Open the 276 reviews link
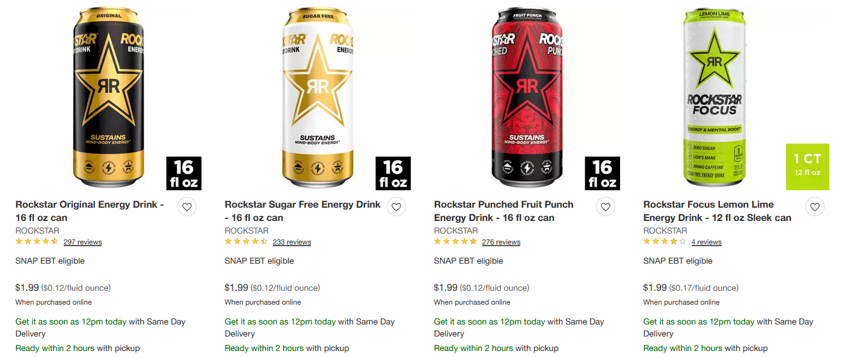 click(501, 242)
